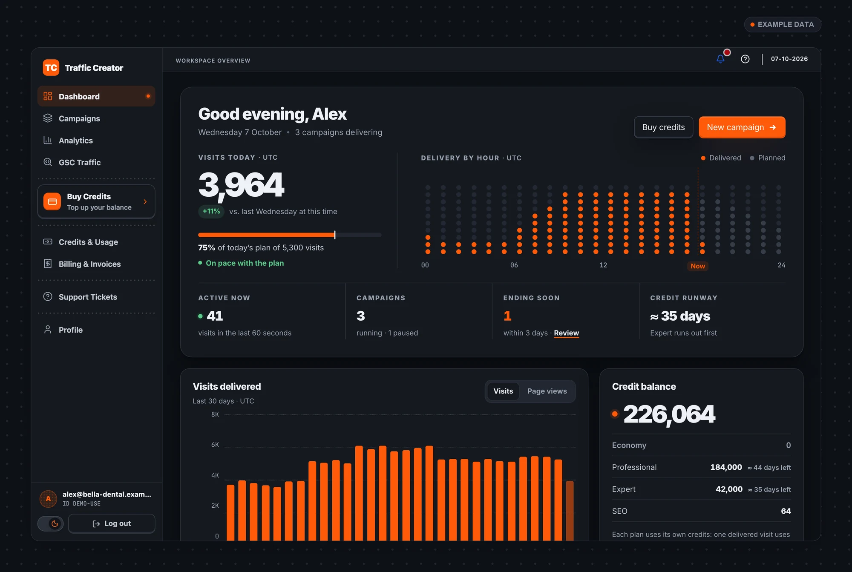This screenshot has height=572, width=852.
Task: Click the Expert 42,000 row
Action: coord(701,489)
